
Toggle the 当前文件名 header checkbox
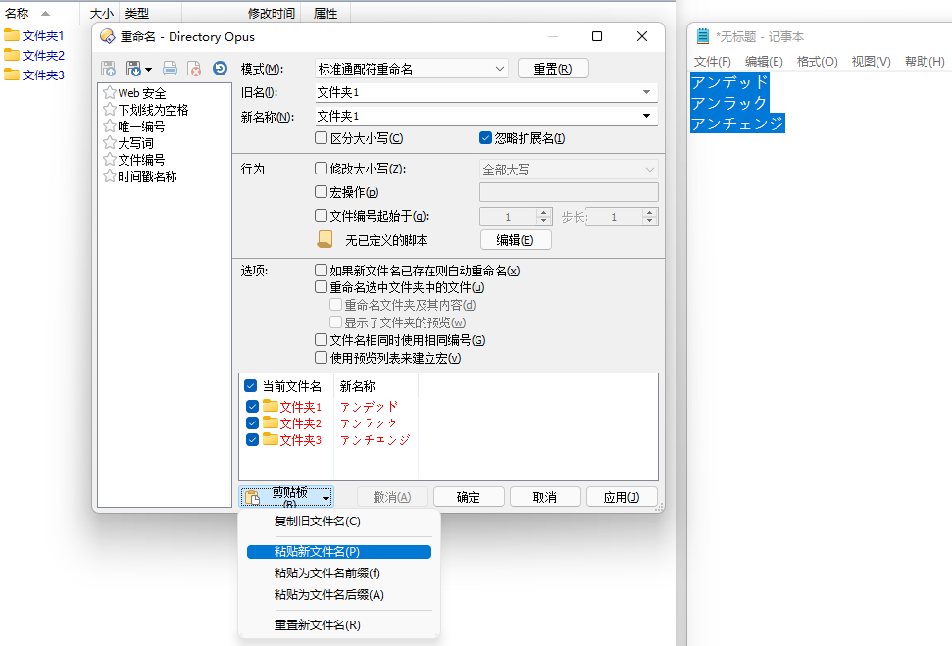pos(250,385)
